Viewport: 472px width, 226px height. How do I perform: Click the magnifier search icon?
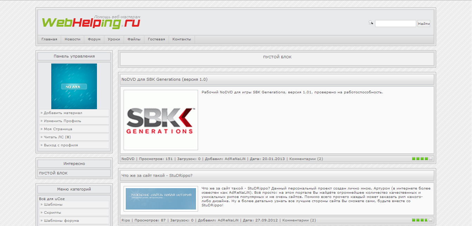click(370, 22)
